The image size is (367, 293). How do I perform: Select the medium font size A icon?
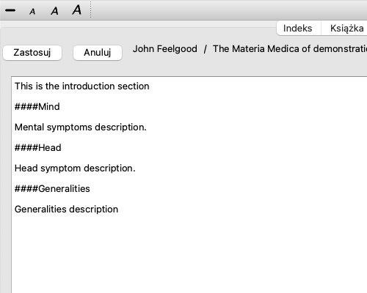[54, 11]
